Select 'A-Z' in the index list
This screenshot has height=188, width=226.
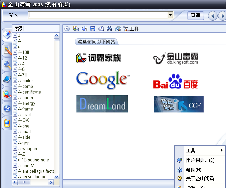21,154
